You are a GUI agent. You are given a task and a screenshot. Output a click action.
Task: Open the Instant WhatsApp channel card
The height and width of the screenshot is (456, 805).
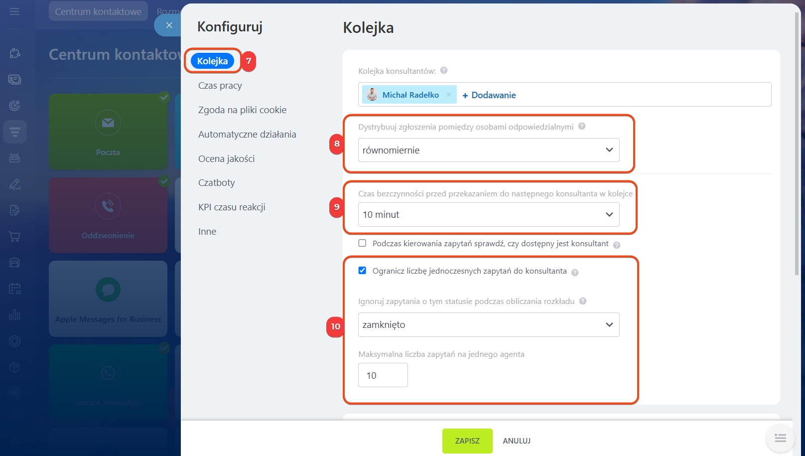point(108,382)
